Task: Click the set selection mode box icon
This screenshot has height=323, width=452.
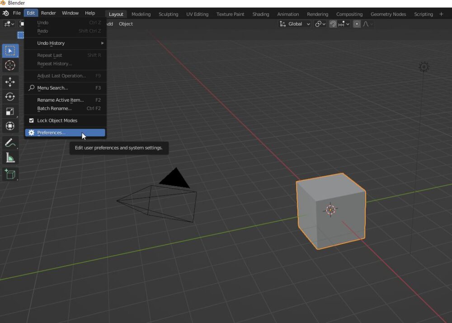Action: 21,35
